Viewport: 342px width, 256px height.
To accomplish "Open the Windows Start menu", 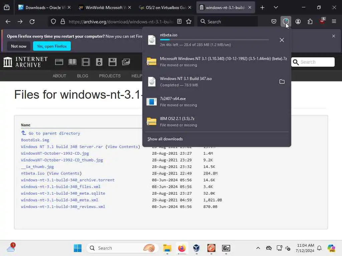I will [77, 248].
